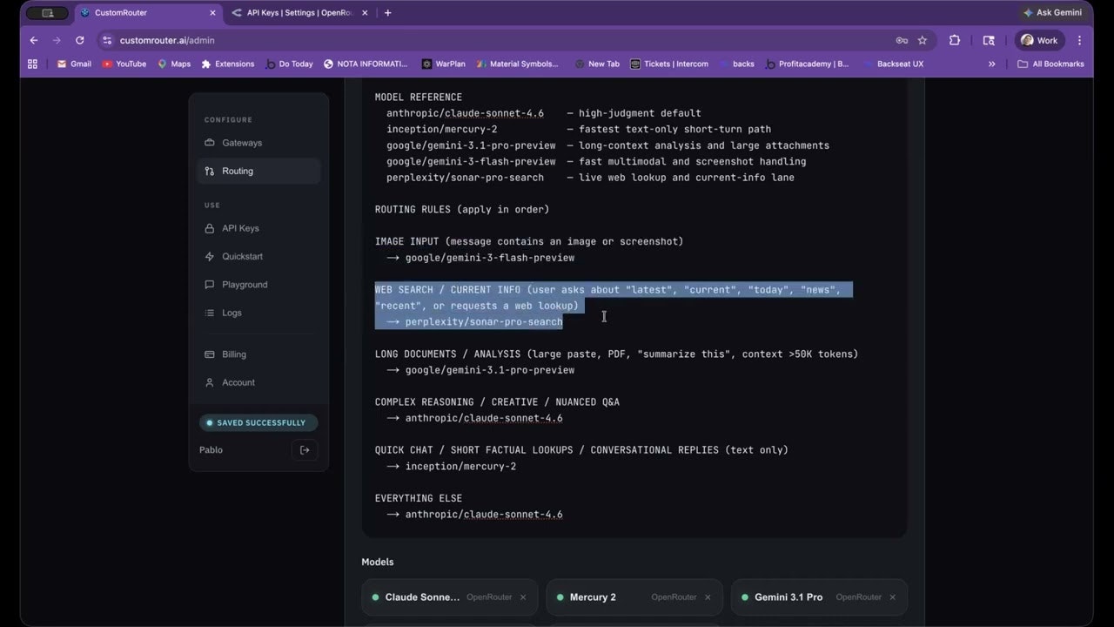1114x627 pixels.
Task: Open Billing via credit-card icon
Action: [x=209, y=354]
